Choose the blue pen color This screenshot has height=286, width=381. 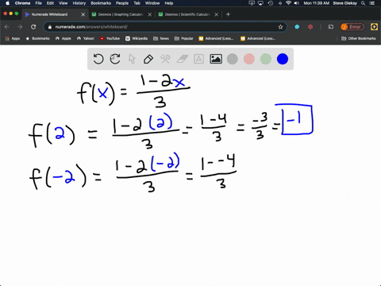[283, 59]
